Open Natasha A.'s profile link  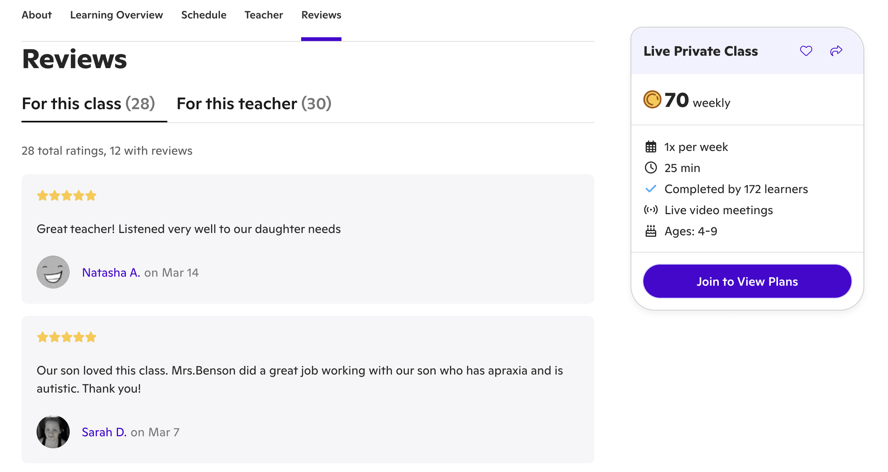tap(111, 272)
